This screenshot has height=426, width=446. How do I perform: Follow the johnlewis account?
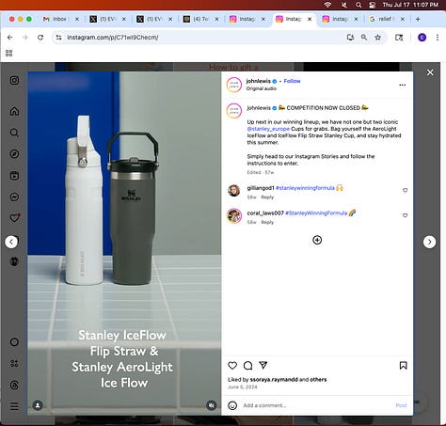292,81
